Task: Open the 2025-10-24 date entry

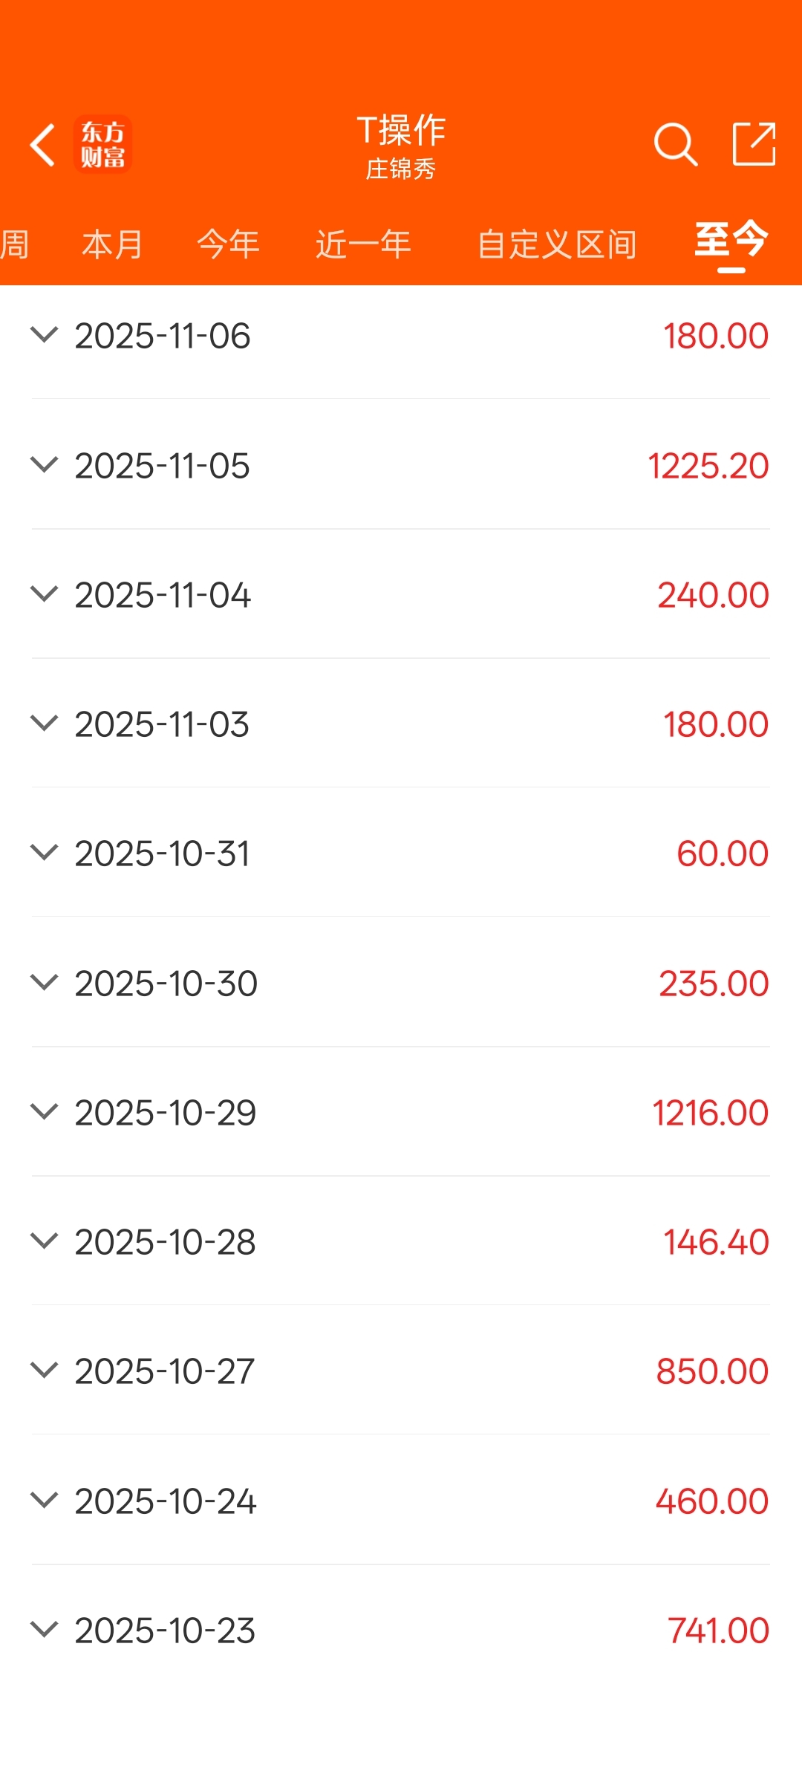Action: click(166, 1501)
